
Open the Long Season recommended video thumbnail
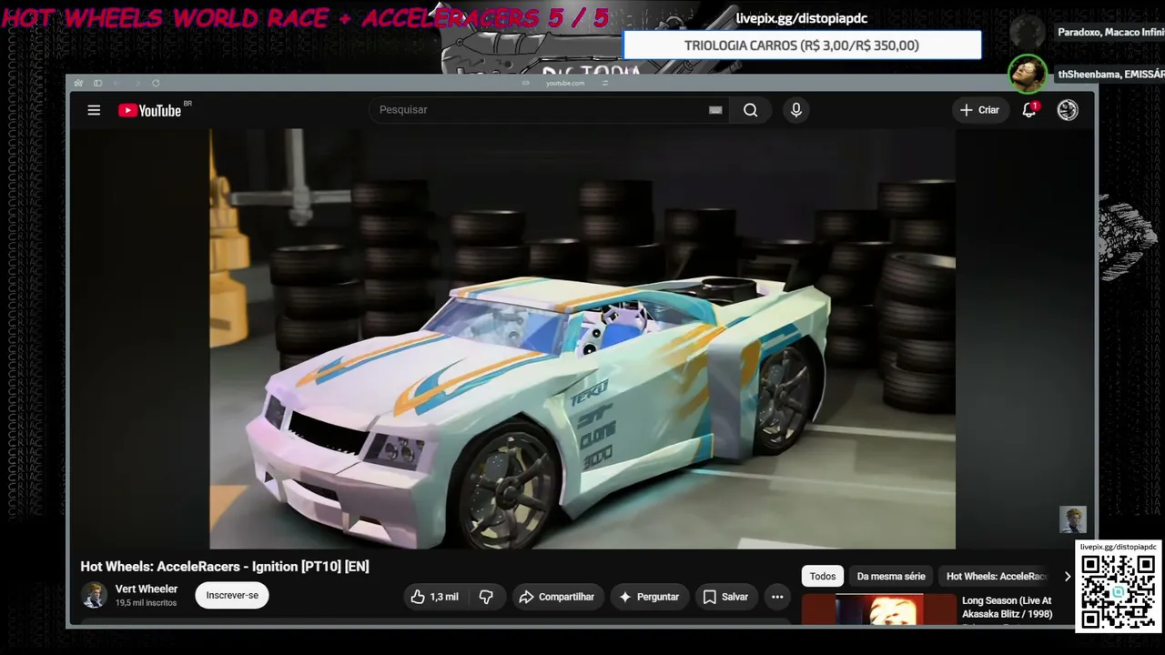tap(878, 610)
